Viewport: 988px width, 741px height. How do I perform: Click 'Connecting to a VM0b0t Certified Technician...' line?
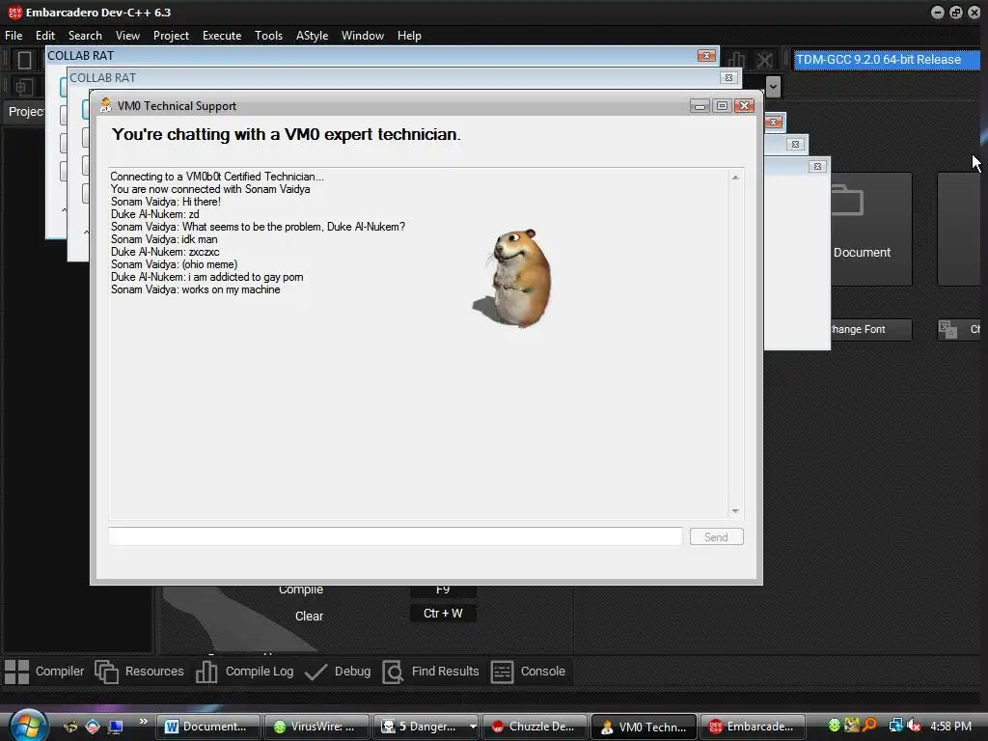(217, 177)
